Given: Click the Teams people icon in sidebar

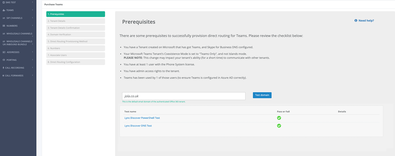Looking at the screenshot, I should pyautogui.click(x=4, y=10).
